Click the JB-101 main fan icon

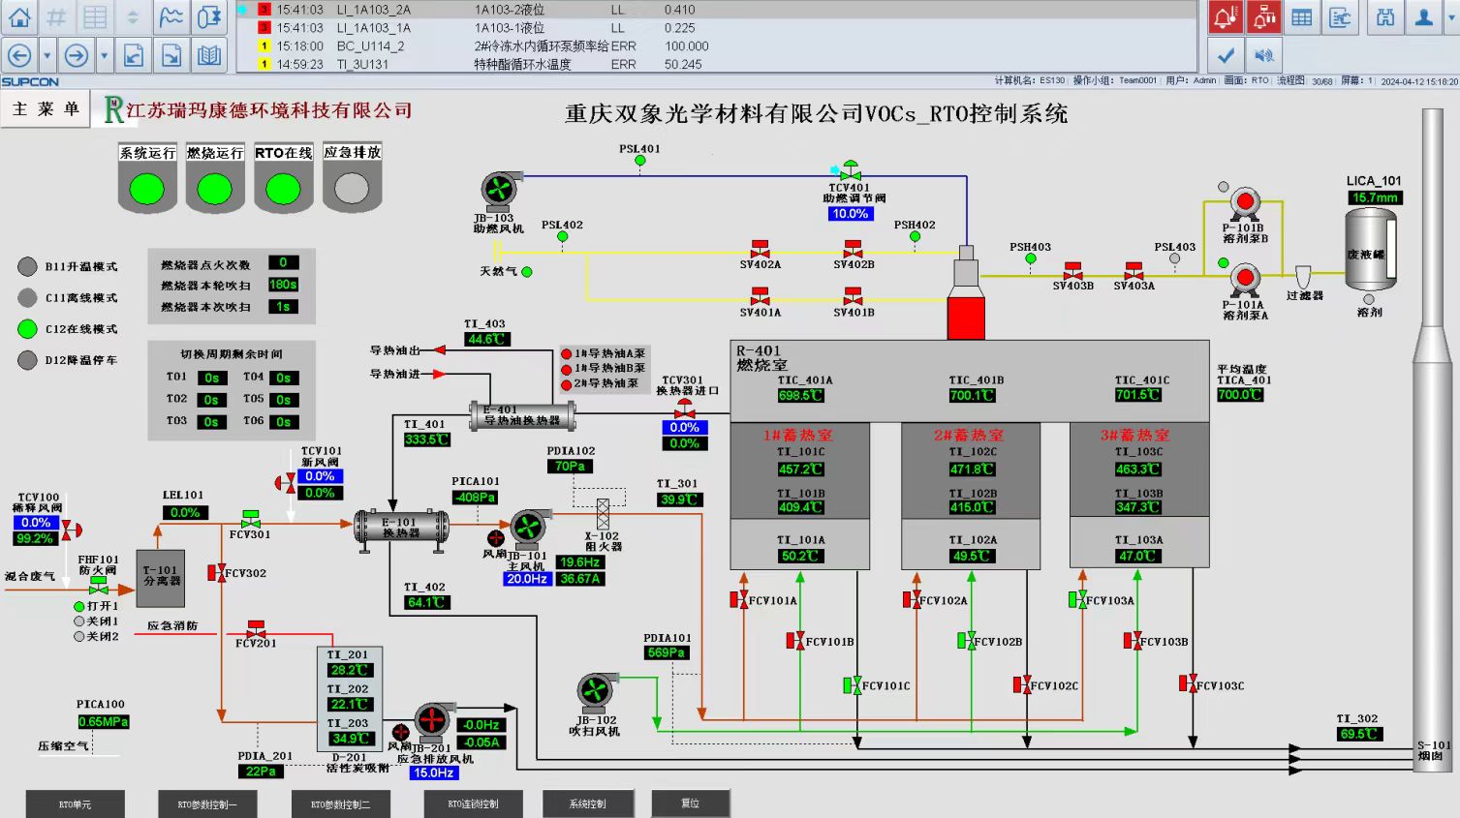click(x=529, y=529)
